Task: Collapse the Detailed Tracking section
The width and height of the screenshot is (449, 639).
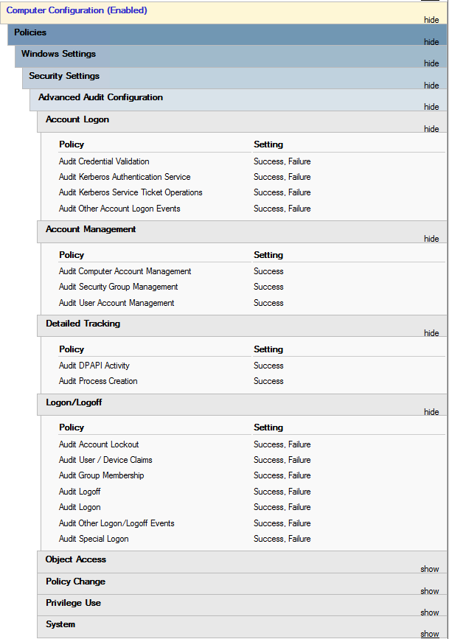Action: 431,333
